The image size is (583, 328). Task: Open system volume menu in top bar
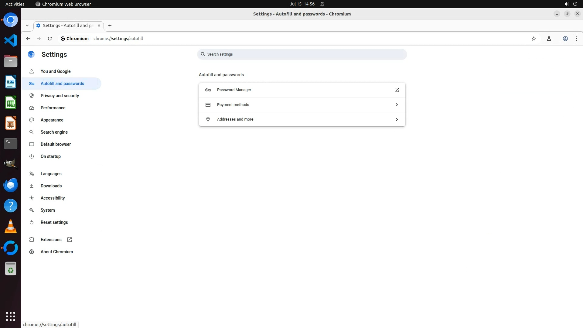coord(566,4)
